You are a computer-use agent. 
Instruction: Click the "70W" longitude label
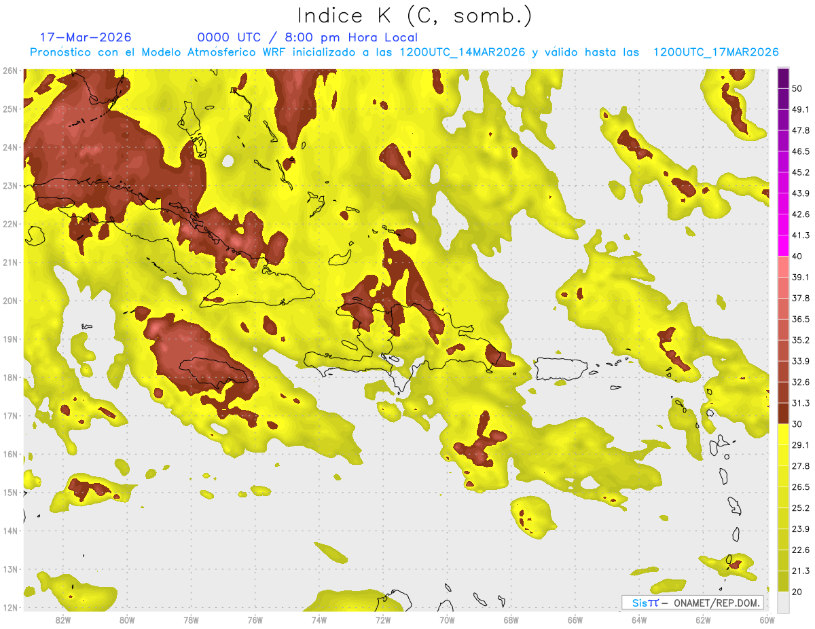(x=447, y=620)
